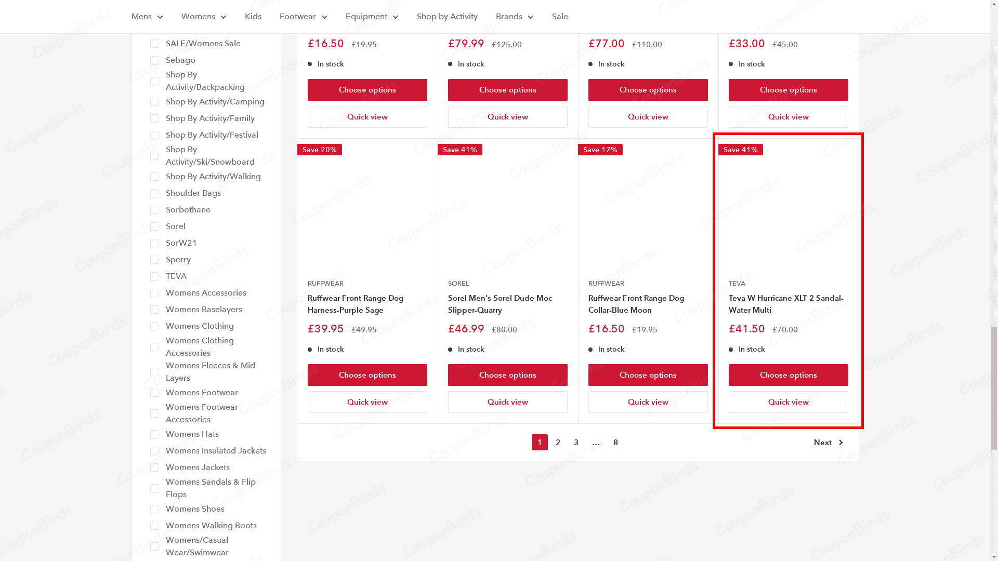The width and height of the screenshot is (998, 561).
Task: Check the Shop By Activity/Camping filter
Action: 154,101
